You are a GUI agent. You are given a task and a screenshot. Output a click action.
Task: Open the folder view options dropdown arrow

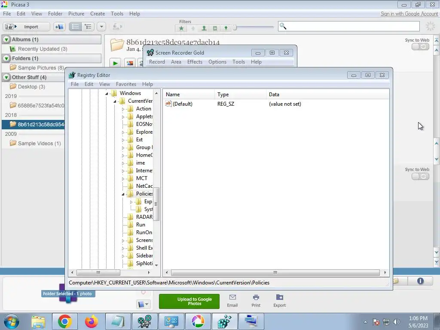coord(101,27)
